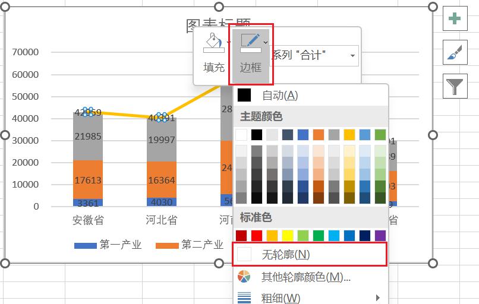The height and width of the screenshot is (304, 479).
Task: Click the 第二产业 legend entry
Action: pos(190,245)
